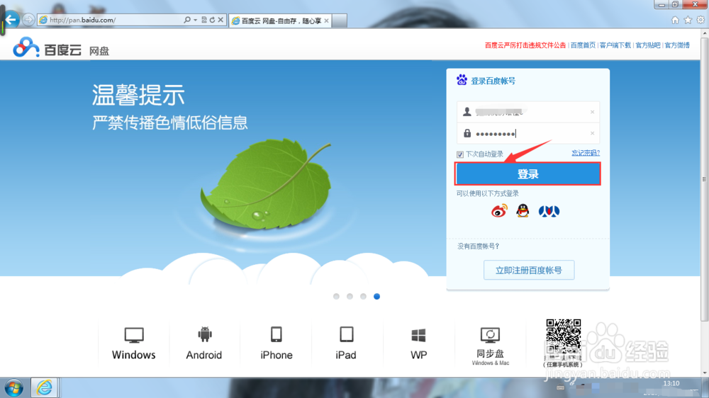Select the fourth active banner dot
Image resolution: width=709 pixels, height=398 pixels.
[376, 296]
